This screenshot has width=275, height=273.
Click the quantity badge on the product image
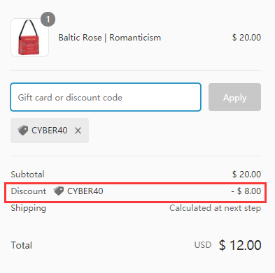coord(48,19)
